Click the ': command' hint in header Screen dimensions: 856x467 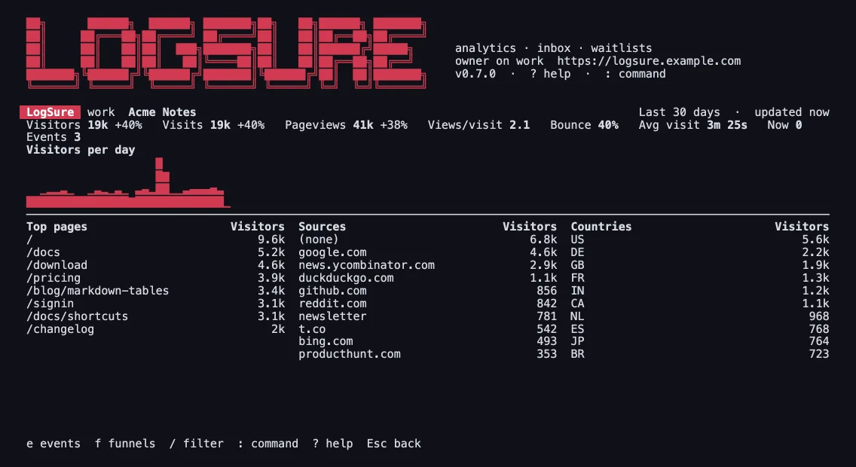pos(635,74)
